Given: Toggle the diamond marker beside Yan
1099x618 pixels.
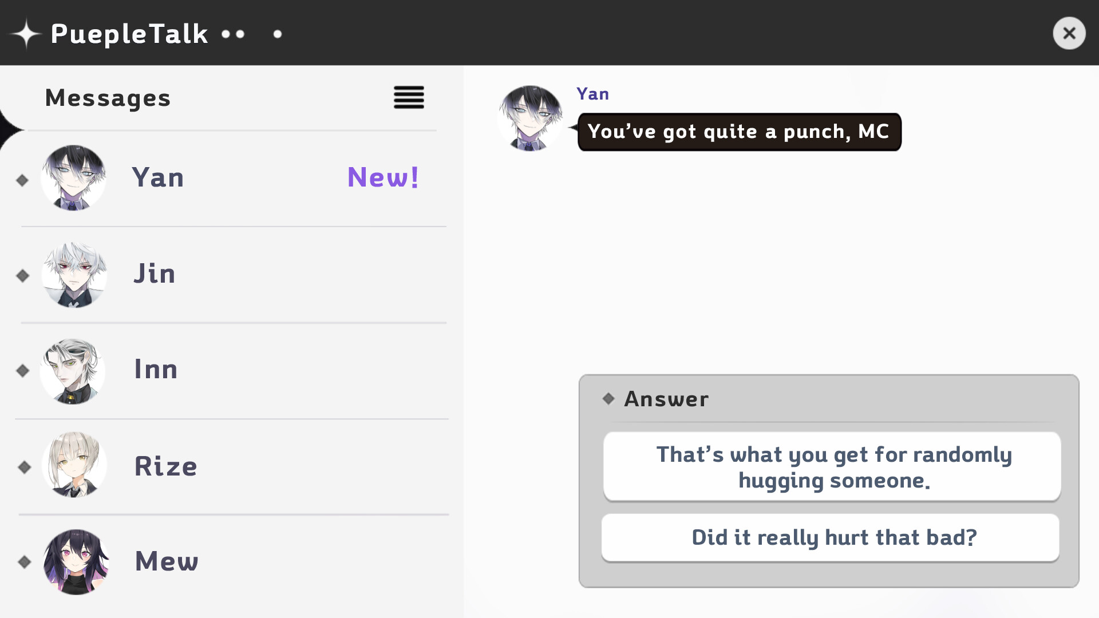Looking at the screenshot, I should click(x=23, y=180).
